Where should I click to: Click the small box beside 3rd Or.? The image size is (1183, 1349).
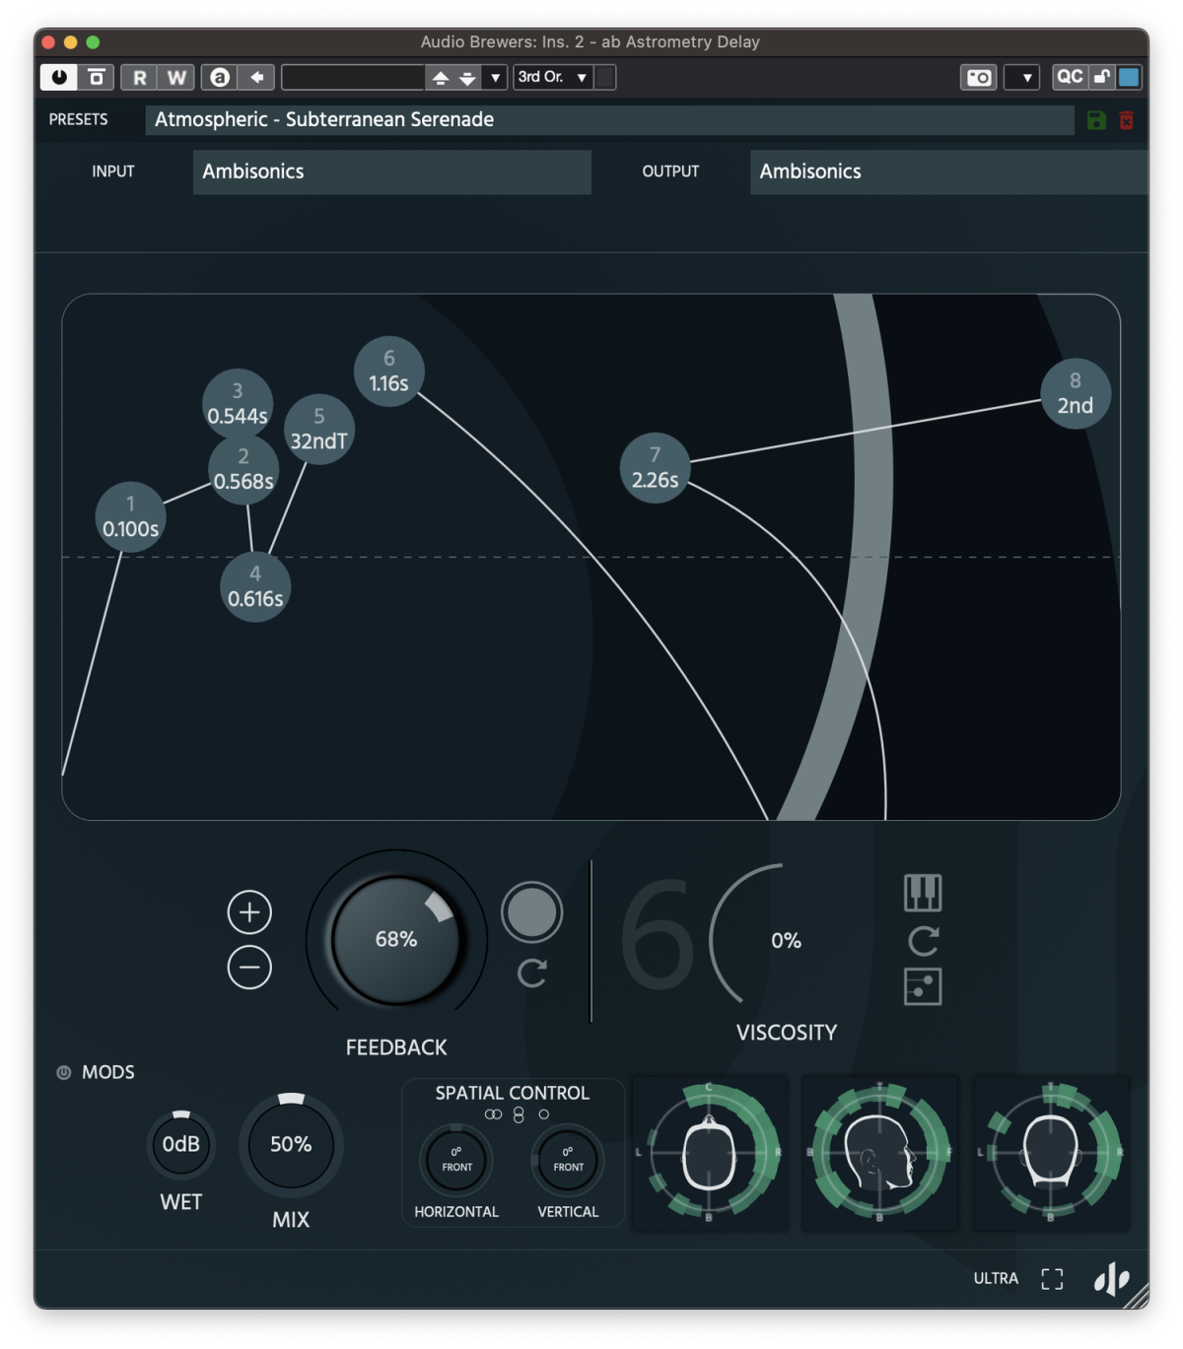point(605,77)
